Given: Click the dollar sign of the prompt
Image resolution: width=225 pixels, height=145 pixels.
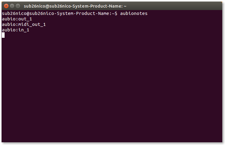Looking at the screenshot, I should point(116,14).
